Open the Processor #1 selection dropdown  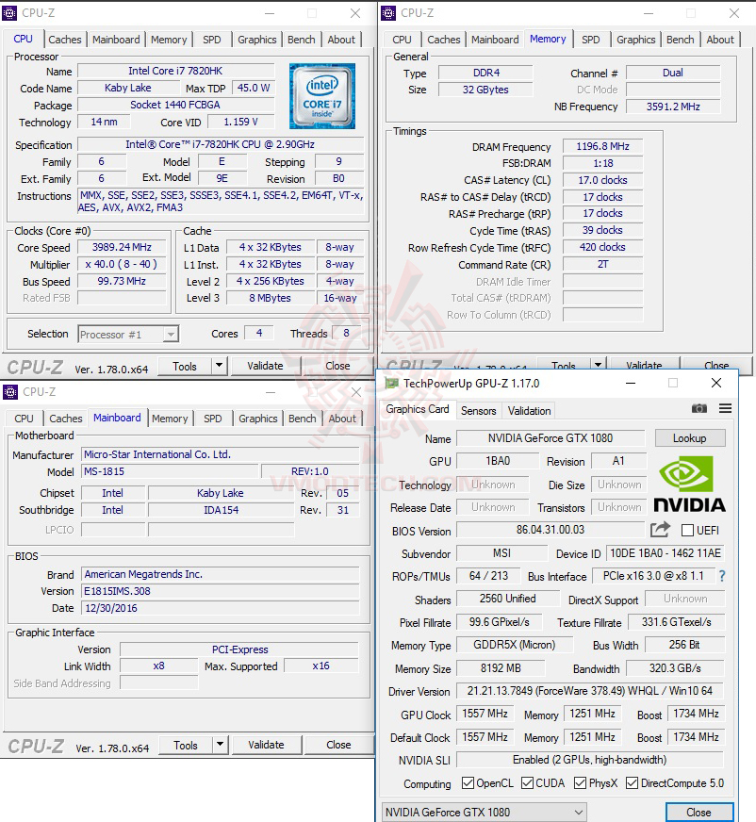click(x=128, y=334)
